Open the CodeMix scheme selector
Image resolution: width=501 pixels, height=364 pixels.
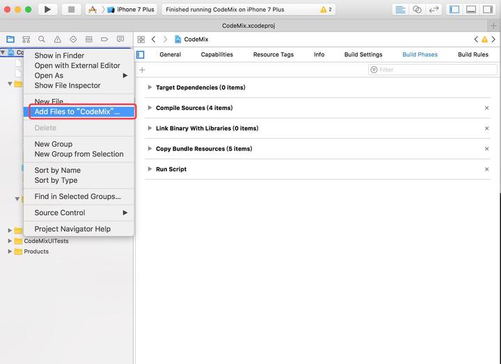[x=93, y=10]
